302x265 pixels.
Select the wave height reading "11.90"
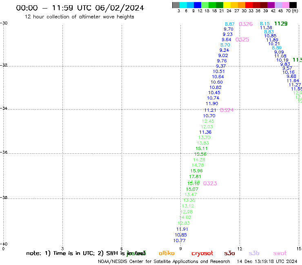coord(212,104)
